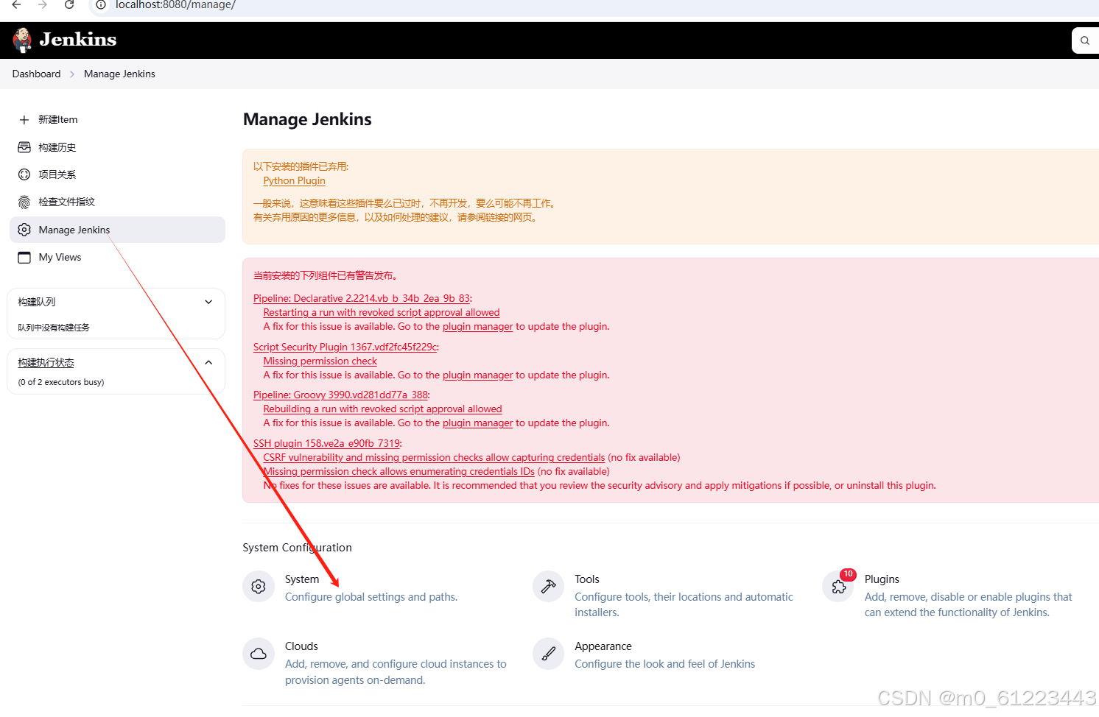The height and width of the screenshot is (717, 1099).
Task: Open the Tools wrench icon
Action: click(x=548, y=586)
